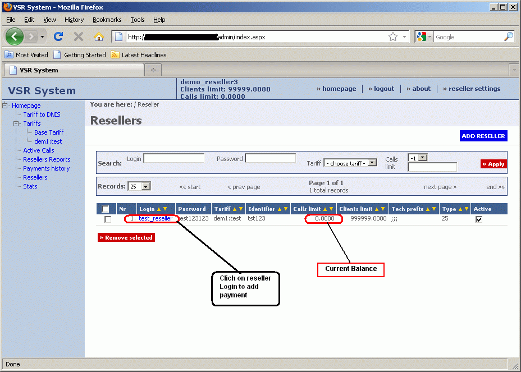Click inside the Password search field
The height and width of the screenshot is (372, 521).
pyautogui.click(x=269, y=158)
